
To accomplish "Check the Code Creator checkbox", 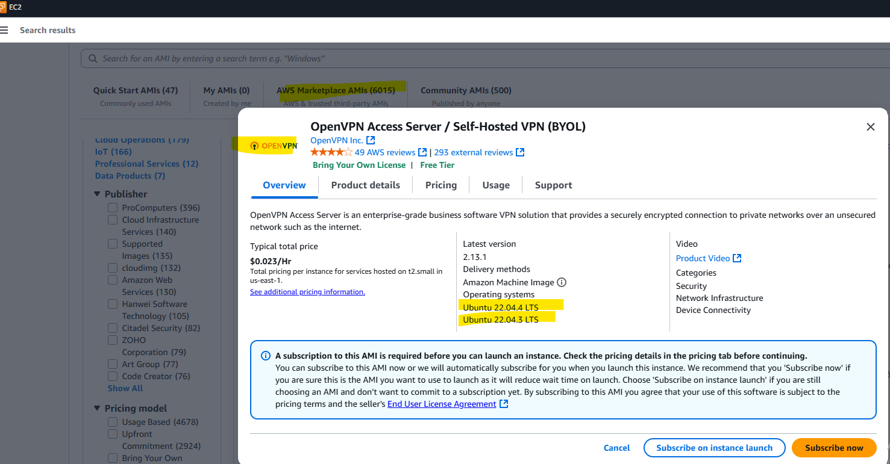I will click(x=113, y=376).
